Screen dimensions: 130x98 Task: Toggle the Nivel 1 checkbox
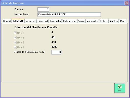click(x=15, y=33)
